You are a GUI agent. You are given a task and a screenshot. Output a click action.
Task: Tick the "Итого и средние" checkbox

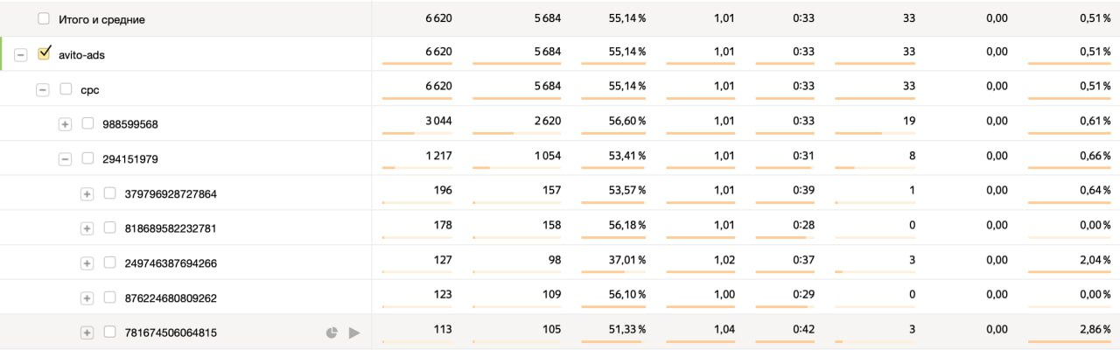click(44, 18)
